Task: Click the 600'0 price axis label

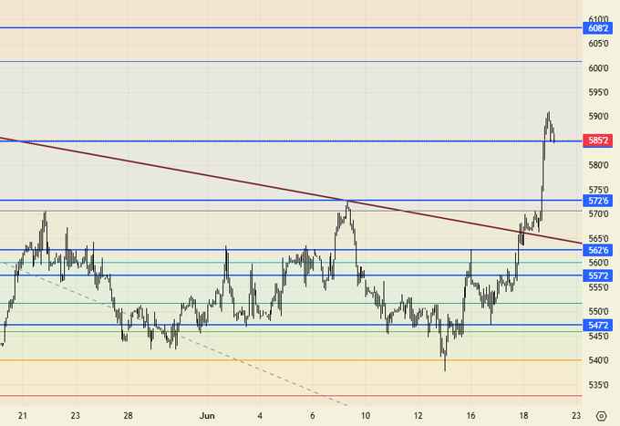Action: [599, 68]
